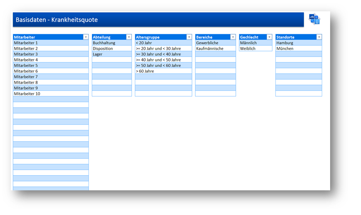Select the Gewerbliche cell
The image size is (361, 215).
[x=215, y=43]
